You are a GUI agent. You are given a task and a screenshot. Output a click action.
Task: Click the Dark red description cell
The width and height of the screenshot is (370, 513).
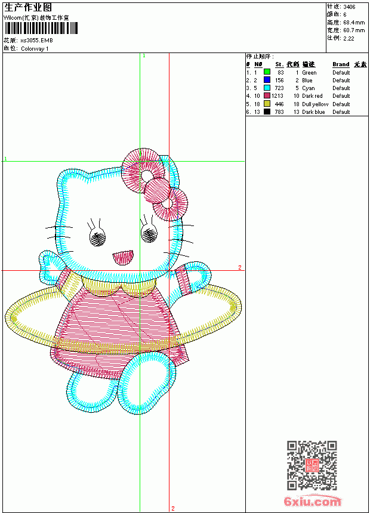point(312,96)
